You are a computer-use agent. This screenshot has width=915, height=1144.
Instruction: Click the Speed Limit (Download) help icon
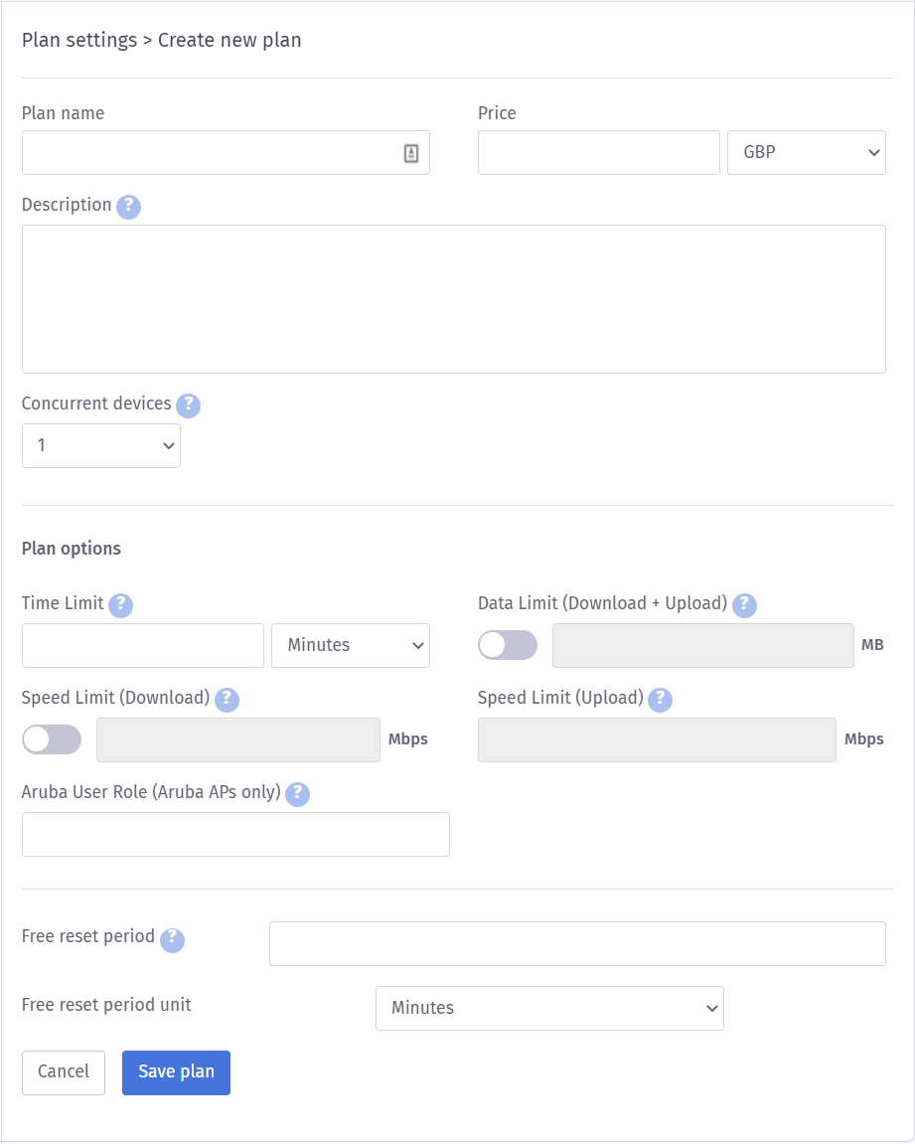(x=227, y=700)
